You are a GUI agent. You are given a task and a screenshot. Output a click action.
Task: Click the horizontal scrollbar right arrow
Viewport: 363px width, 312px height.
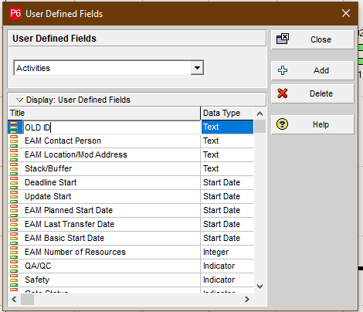[247, 299]
